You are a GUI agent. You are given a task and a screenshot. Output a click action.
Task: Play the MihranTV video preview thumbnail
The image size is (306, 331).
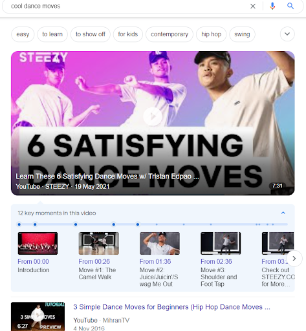coord(38,316)
